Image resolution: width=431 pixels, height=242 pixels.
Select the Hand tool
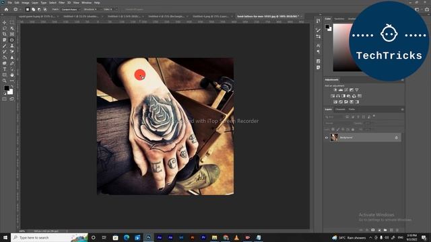12,75
